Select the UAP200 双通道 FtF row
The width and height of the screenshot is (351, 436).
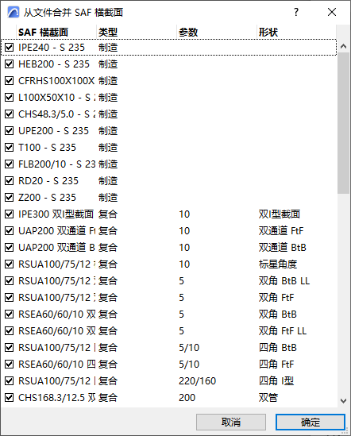pyautogui.click(x=169, y=231)
